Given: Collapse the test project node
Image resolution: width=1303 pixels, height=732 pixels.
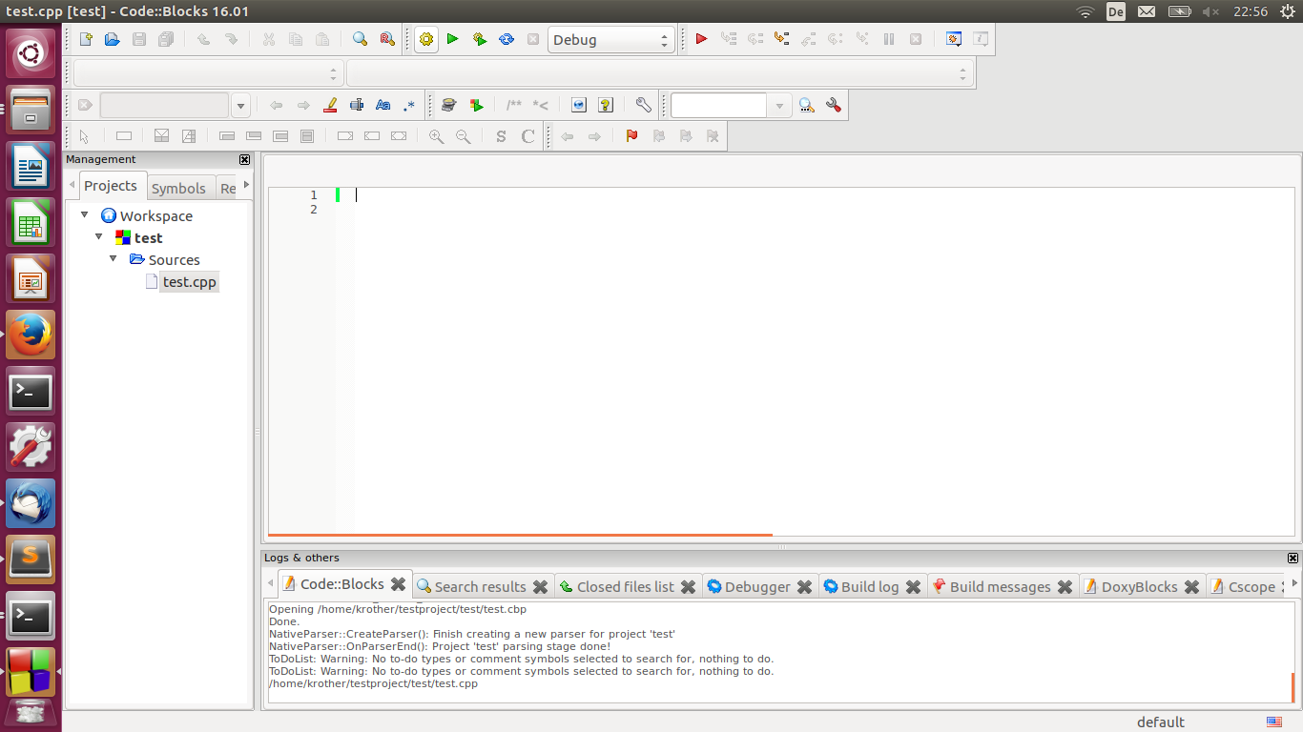Looking at the screenshot, I should 98,237.
